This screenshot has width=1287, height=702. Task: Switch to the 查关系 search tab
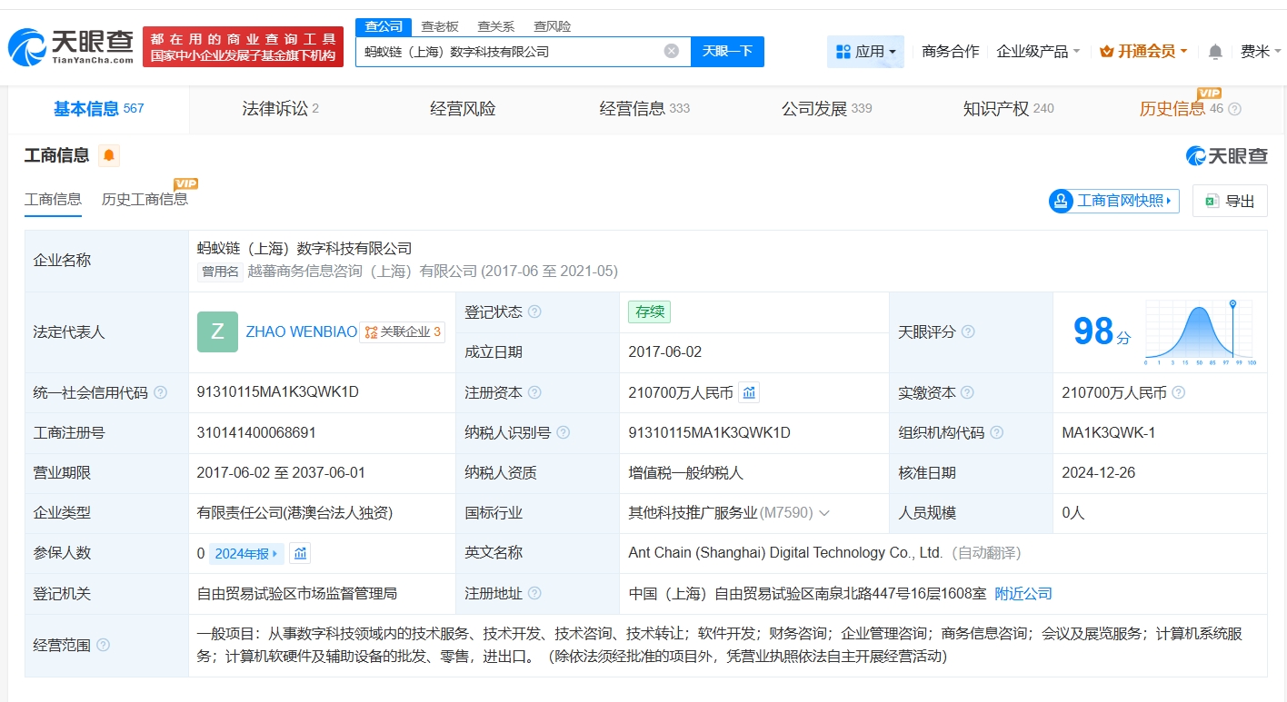point(495,26)
